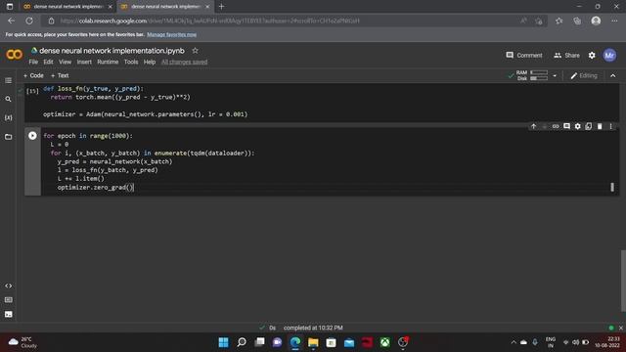Image resolution: width=626 pixels, height=352 pixels.
Task: Open File Explorer from taskbar
Action: (x=313, y=342)
